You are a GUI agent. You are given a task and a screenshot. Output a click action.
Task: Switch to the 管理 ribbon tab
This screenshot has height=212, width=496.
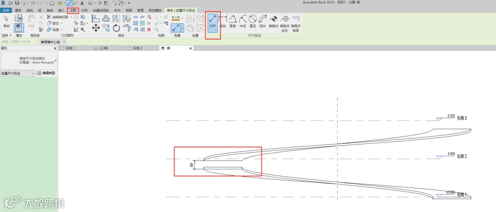[x=140, y=10]
